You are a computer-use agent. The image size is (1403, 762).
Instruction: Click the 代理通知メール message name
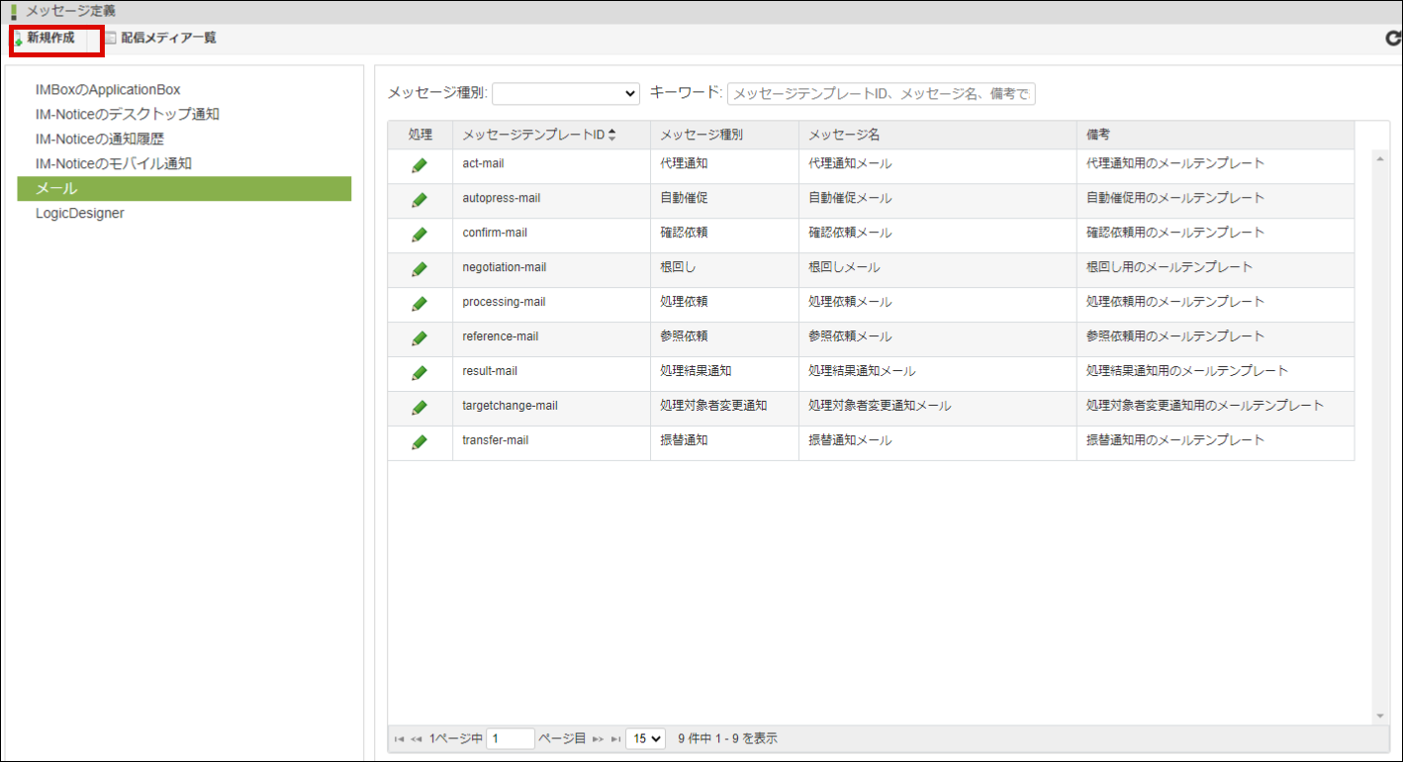click(x=850, y=163)
